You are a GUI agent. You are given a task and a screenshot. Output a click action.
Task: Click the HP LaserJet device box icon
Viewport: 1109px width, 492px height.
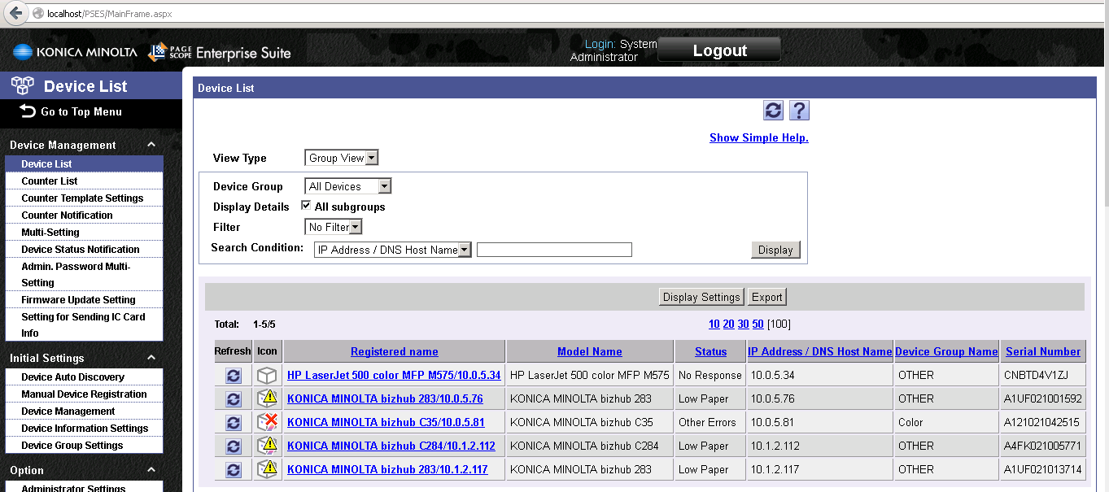pos(267,376)
